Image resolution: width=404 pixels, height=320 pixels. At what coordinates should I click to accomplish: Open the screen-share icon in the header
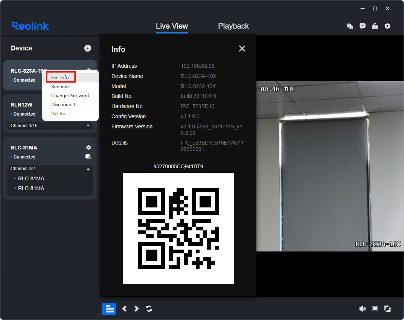(350, 26)
